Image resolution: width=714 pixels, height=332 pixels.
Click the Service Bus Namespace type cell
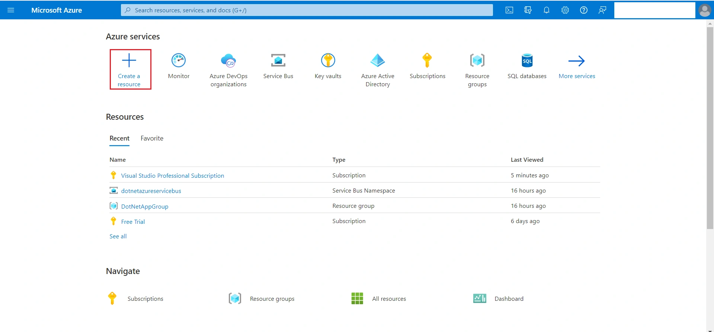pos(364,190)
